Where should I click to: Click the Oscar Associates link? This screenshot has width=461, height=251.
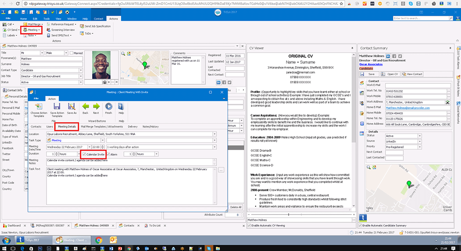pos(371,64)
